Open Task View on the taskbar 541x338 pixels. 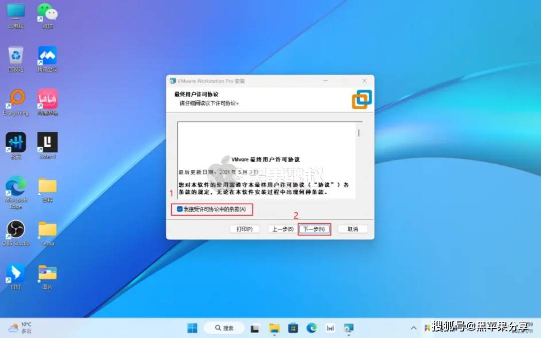point(254,328)
